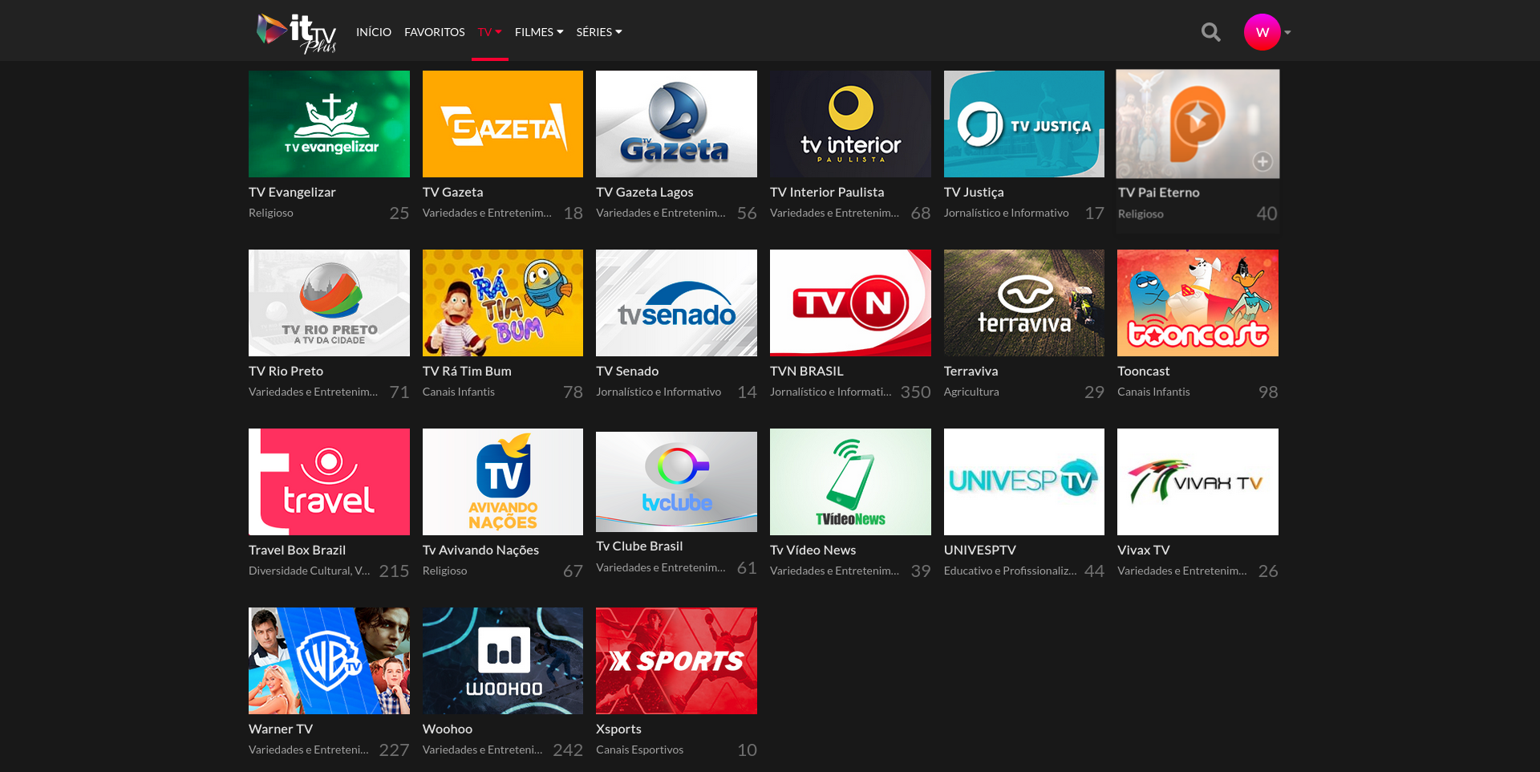Screen dimensions: 1540x772
Task: Click the Xsports title link
Action: [618, 729]
